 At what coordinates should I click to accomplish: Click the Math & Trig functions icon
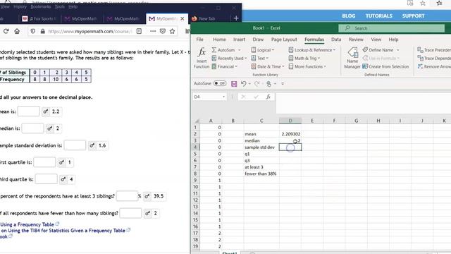(291, 58)
